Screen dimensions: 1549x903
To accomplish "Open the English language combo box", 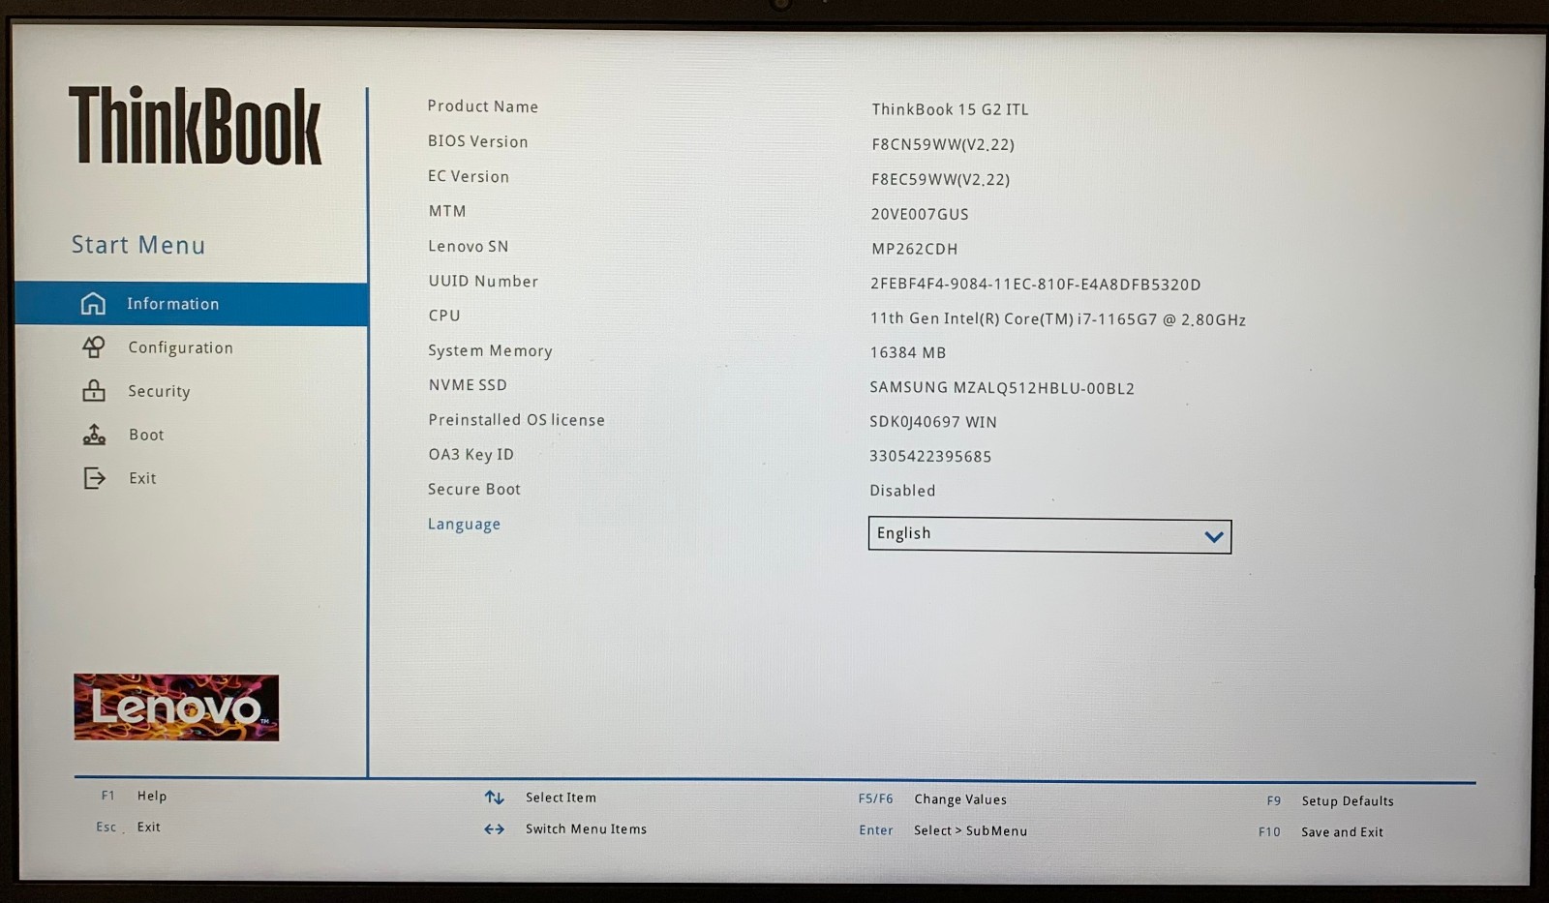I will click(1049, 535).
